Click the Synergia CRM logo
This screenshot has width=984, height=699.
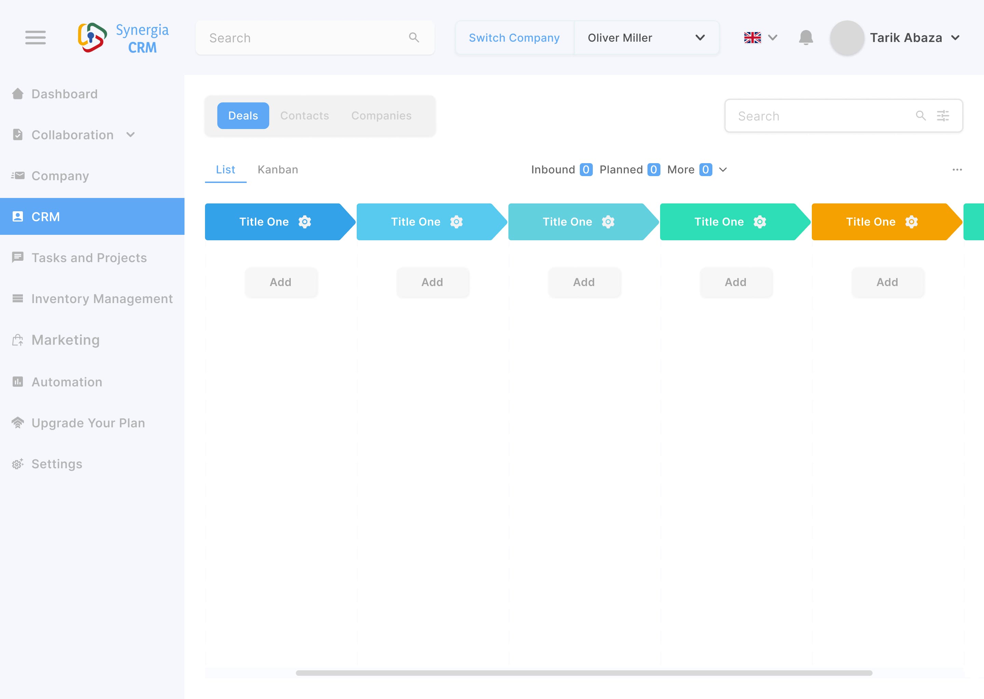pyautogui.click(x=123, y=38)
